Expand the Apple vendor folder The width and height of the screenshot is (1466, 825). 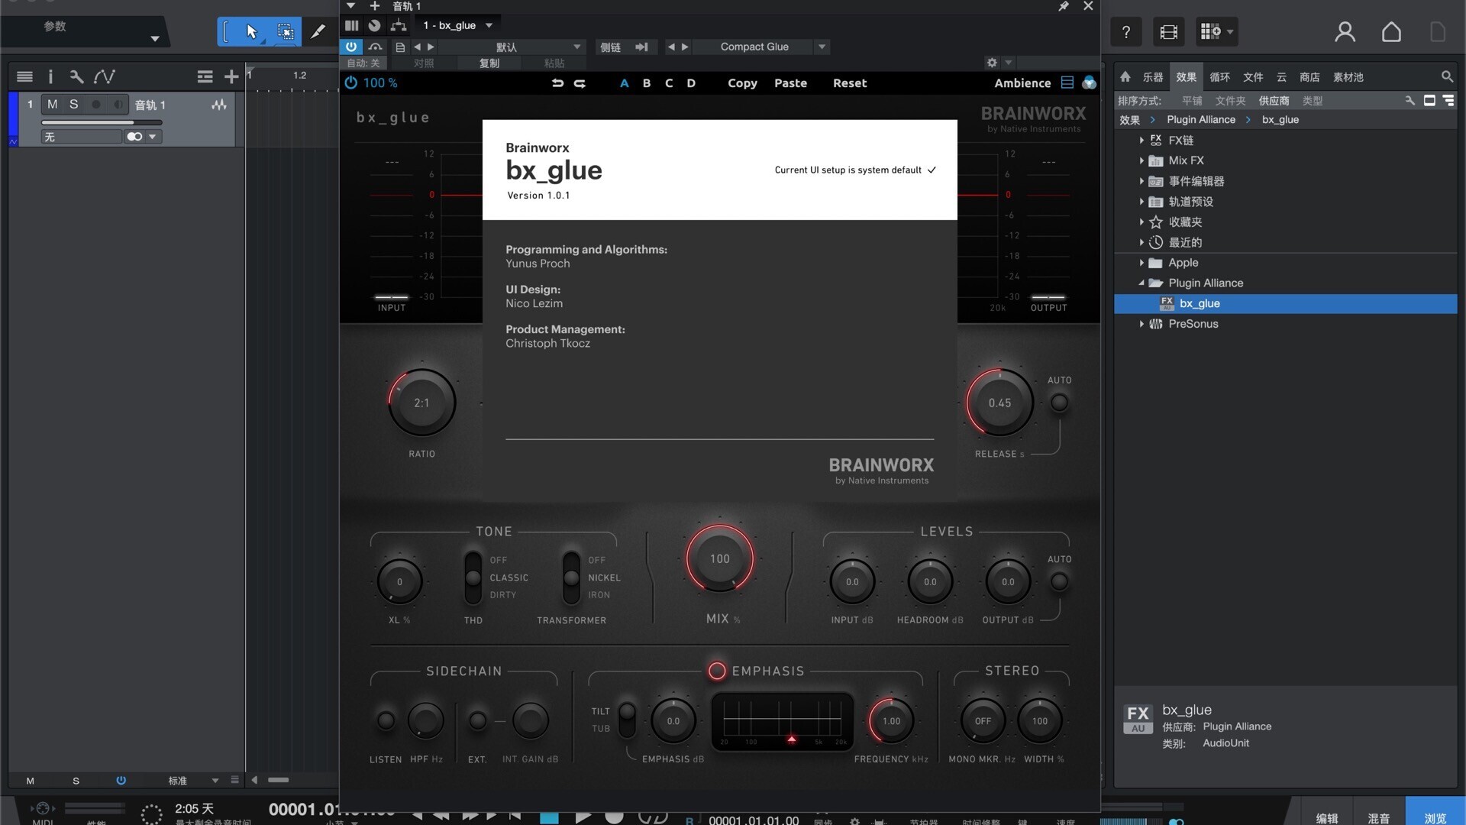click(1141, 263)
